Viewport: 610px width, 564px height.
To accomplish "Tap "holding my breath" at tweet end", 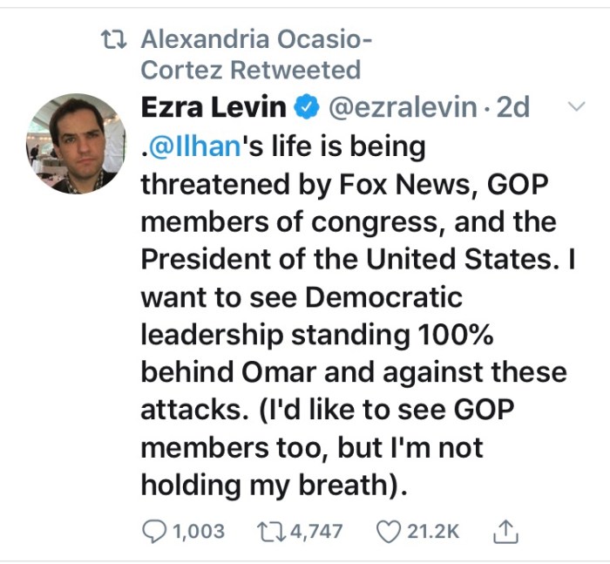I will (x=270, y=485).
